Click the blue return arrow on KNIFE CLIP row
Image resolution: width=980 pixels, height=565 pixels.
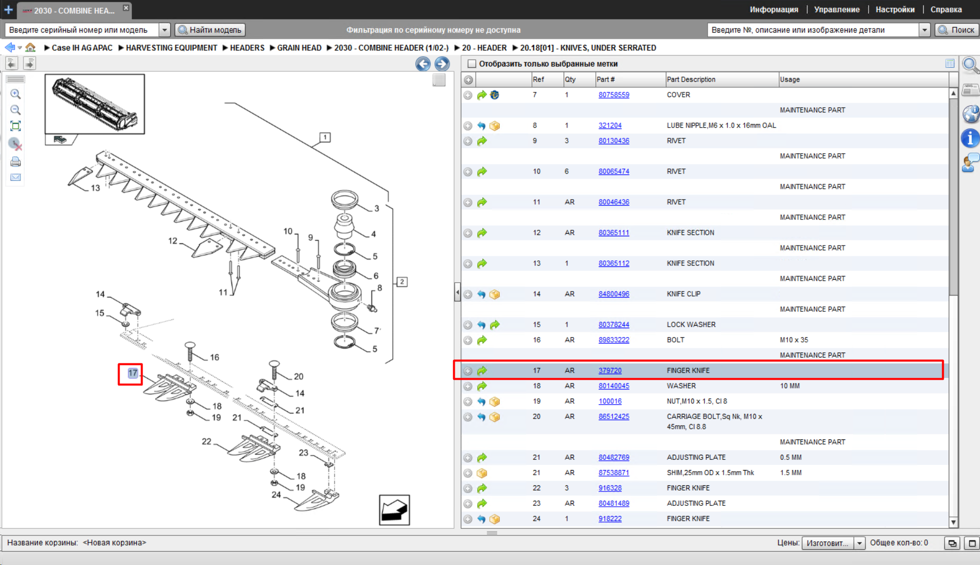point(481,294)
